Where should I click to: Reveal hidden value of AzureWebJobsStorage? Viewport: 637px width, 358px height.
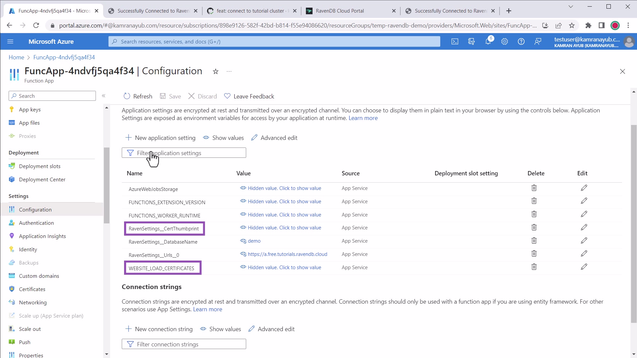tap(281, 188)
